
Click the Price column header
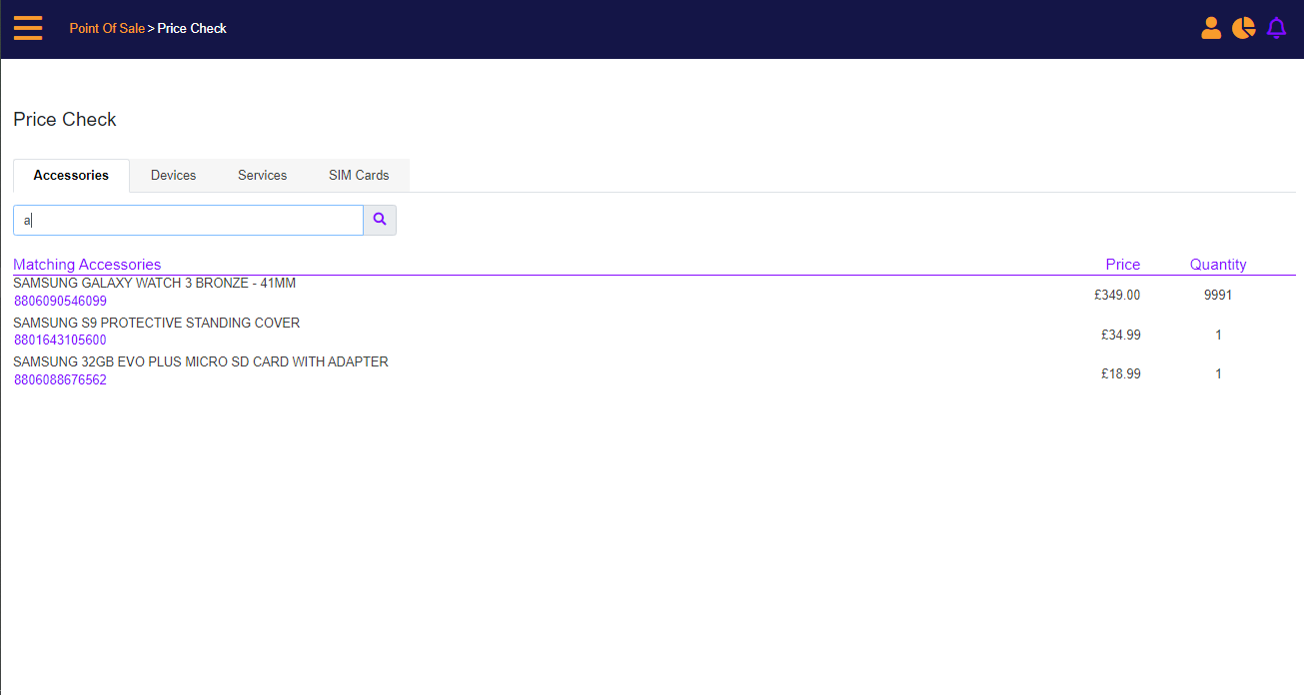1123,265
